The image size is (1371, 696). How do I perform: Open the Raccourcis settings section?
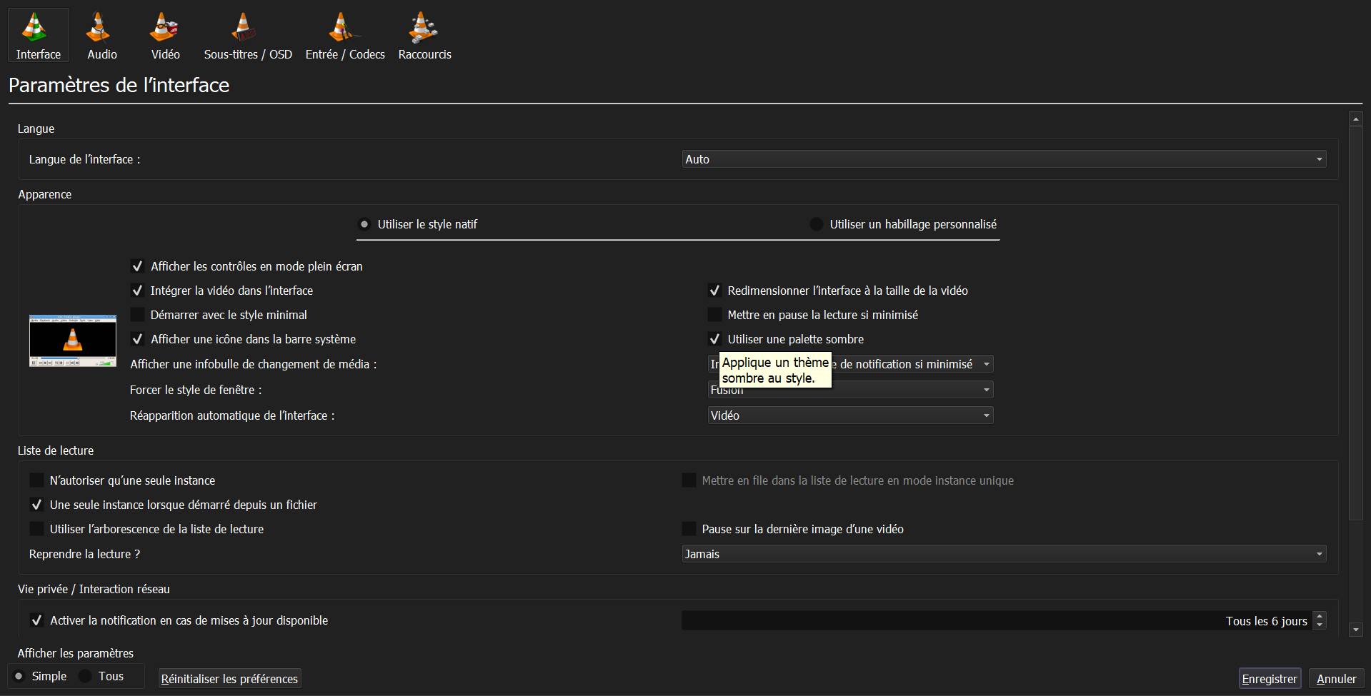[424, 34]
